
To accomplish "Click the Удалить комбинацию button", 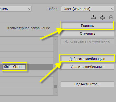I will (87, 67).
